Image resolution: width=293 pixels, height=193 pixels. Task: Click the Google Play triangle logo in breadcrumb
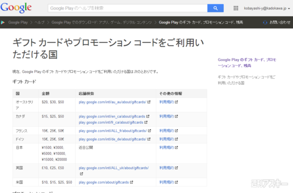[3, 22]
